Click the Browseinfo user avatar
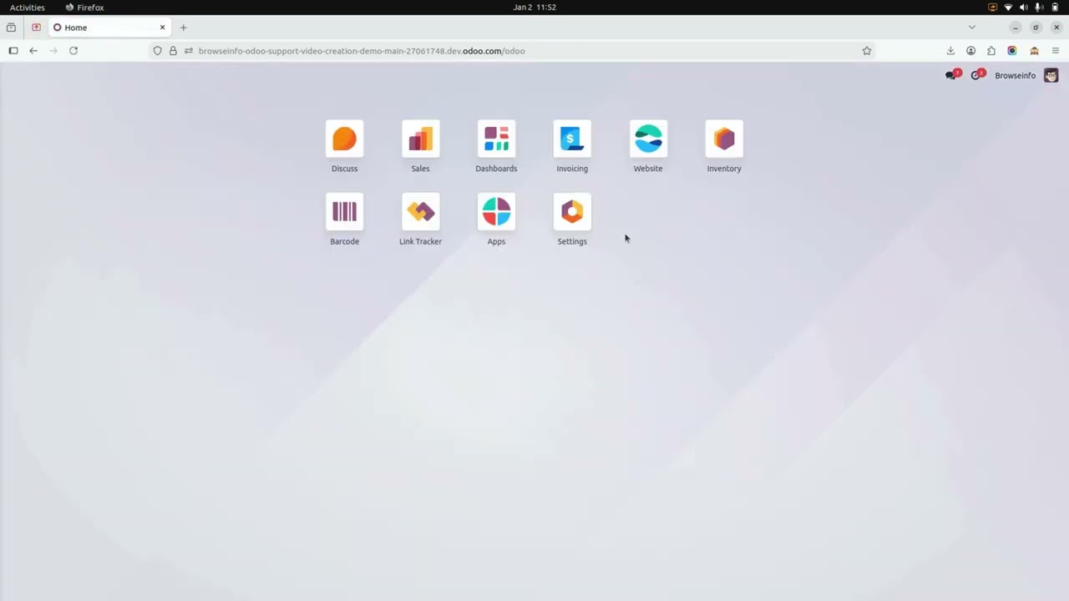Screen dimensions: 1069x601 pos(1051,75)
